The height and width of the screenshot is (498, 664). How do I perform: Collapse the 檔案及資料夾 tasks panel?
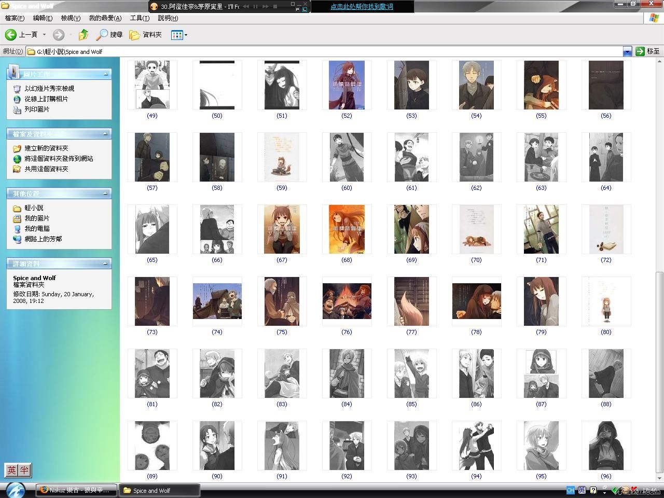105,134
